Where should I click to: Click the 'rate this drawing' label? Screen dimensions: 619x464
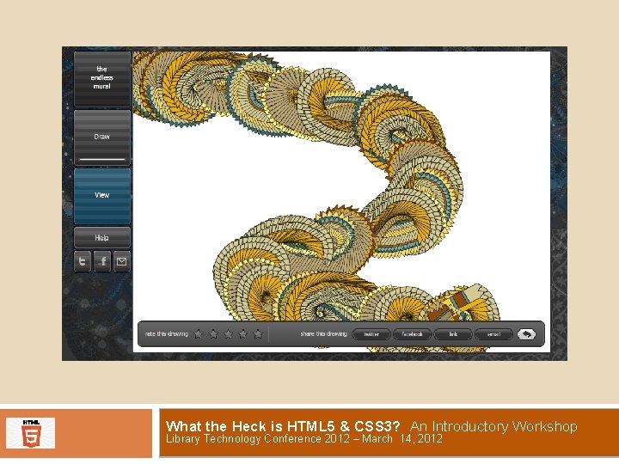pos(167,333)
